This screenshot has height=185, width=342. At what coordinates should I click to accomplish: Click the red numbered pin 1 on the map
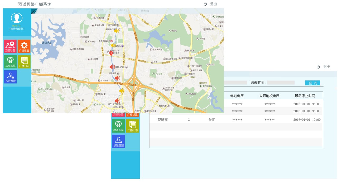[111, 53]
